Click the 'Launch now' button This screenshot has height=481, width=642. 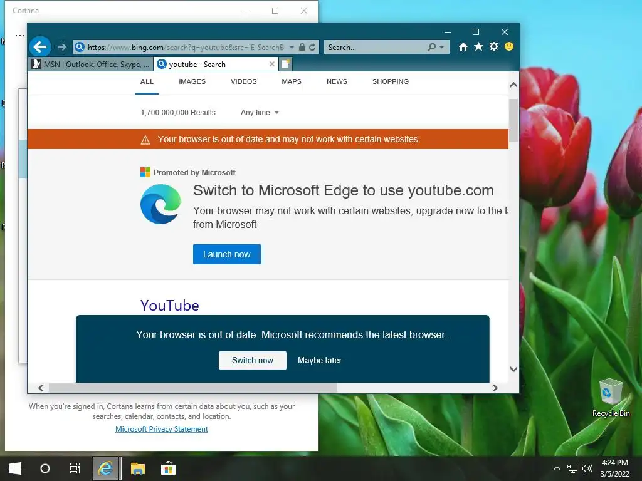227,254
